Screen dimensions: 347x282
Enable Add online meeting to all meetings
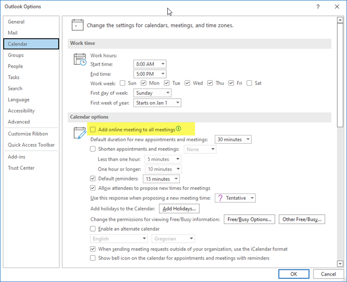pos(93,130)
